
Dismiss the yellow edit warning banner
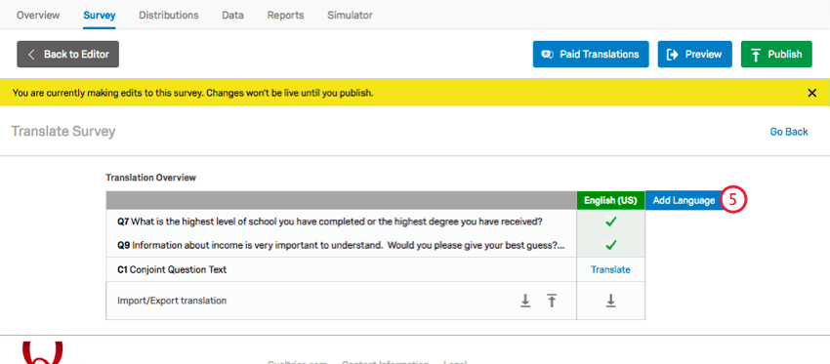click(812, 93)
